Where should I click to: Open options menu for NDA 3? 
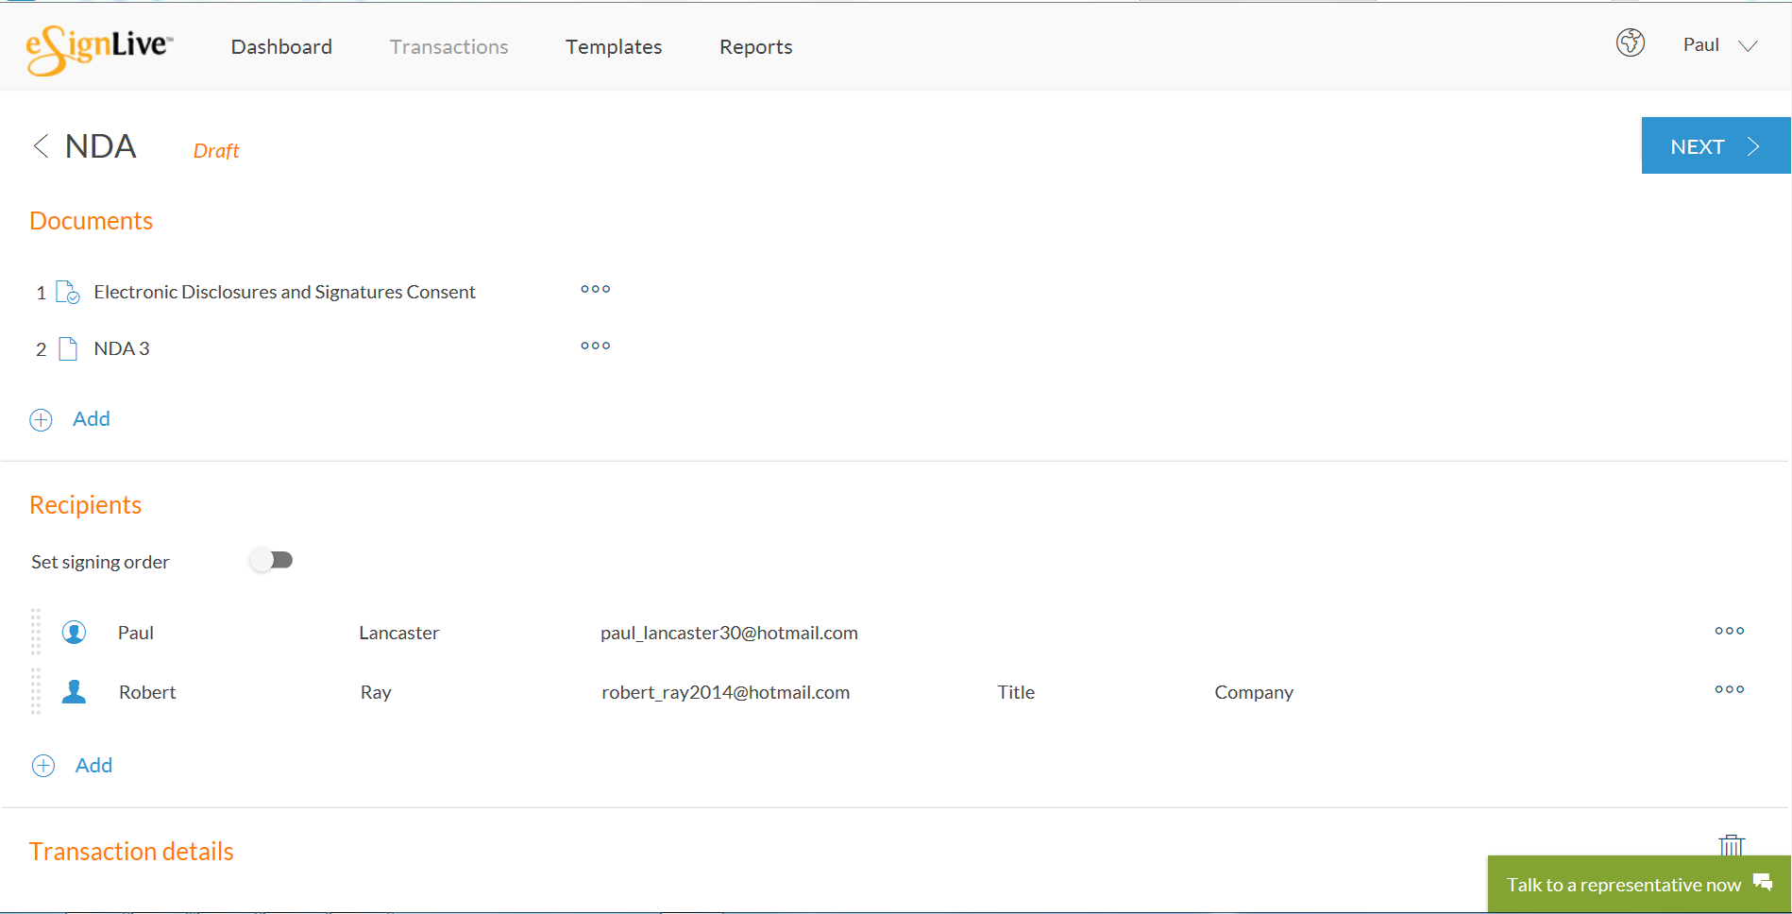point(595,346)
